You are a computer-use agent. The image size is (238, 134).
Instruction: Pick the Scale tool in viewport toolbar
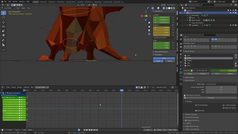[3, 31]
